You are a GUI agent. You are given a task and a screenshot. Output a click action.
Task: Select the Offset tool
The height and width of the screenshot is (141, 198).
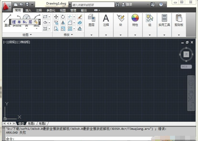(x=80, y=29)
